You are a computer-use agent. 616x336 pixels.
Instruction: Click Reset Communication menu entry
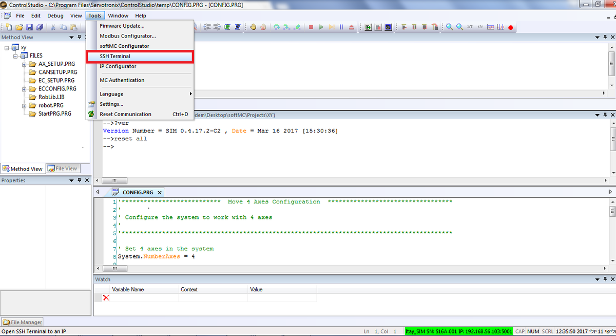pyautogui.click(x=125, y=114)
